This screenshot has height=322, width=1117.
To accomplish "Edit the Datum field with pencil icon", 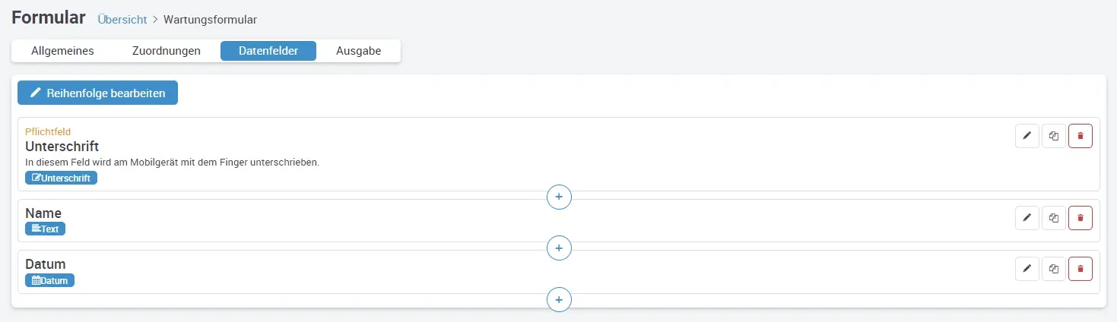I will click(1027, 269).
